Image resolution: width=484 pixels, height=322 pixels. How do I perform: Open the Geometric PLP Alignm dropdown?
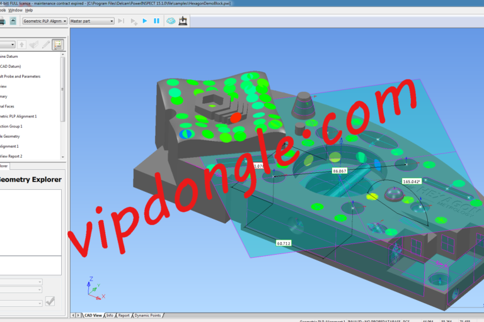(x=45, y=21)
